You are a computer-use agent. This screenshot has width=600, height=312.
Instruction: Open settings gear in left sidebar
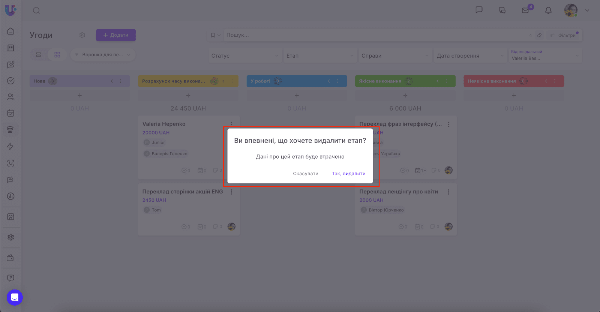pyautogui.click(x=11, y=237)
